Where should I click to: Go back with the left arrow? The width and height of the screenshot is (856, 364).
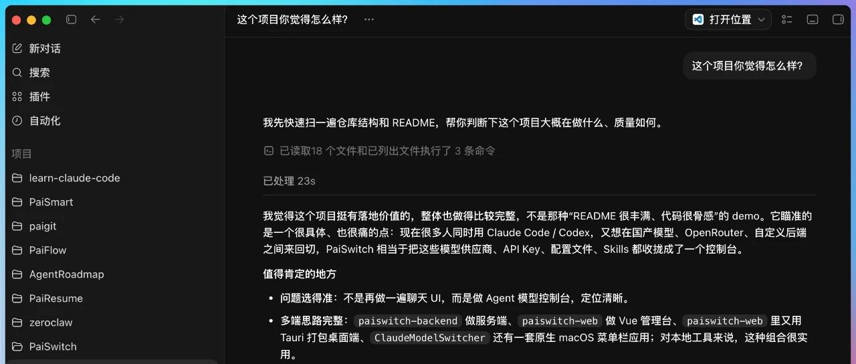[95, 20]
